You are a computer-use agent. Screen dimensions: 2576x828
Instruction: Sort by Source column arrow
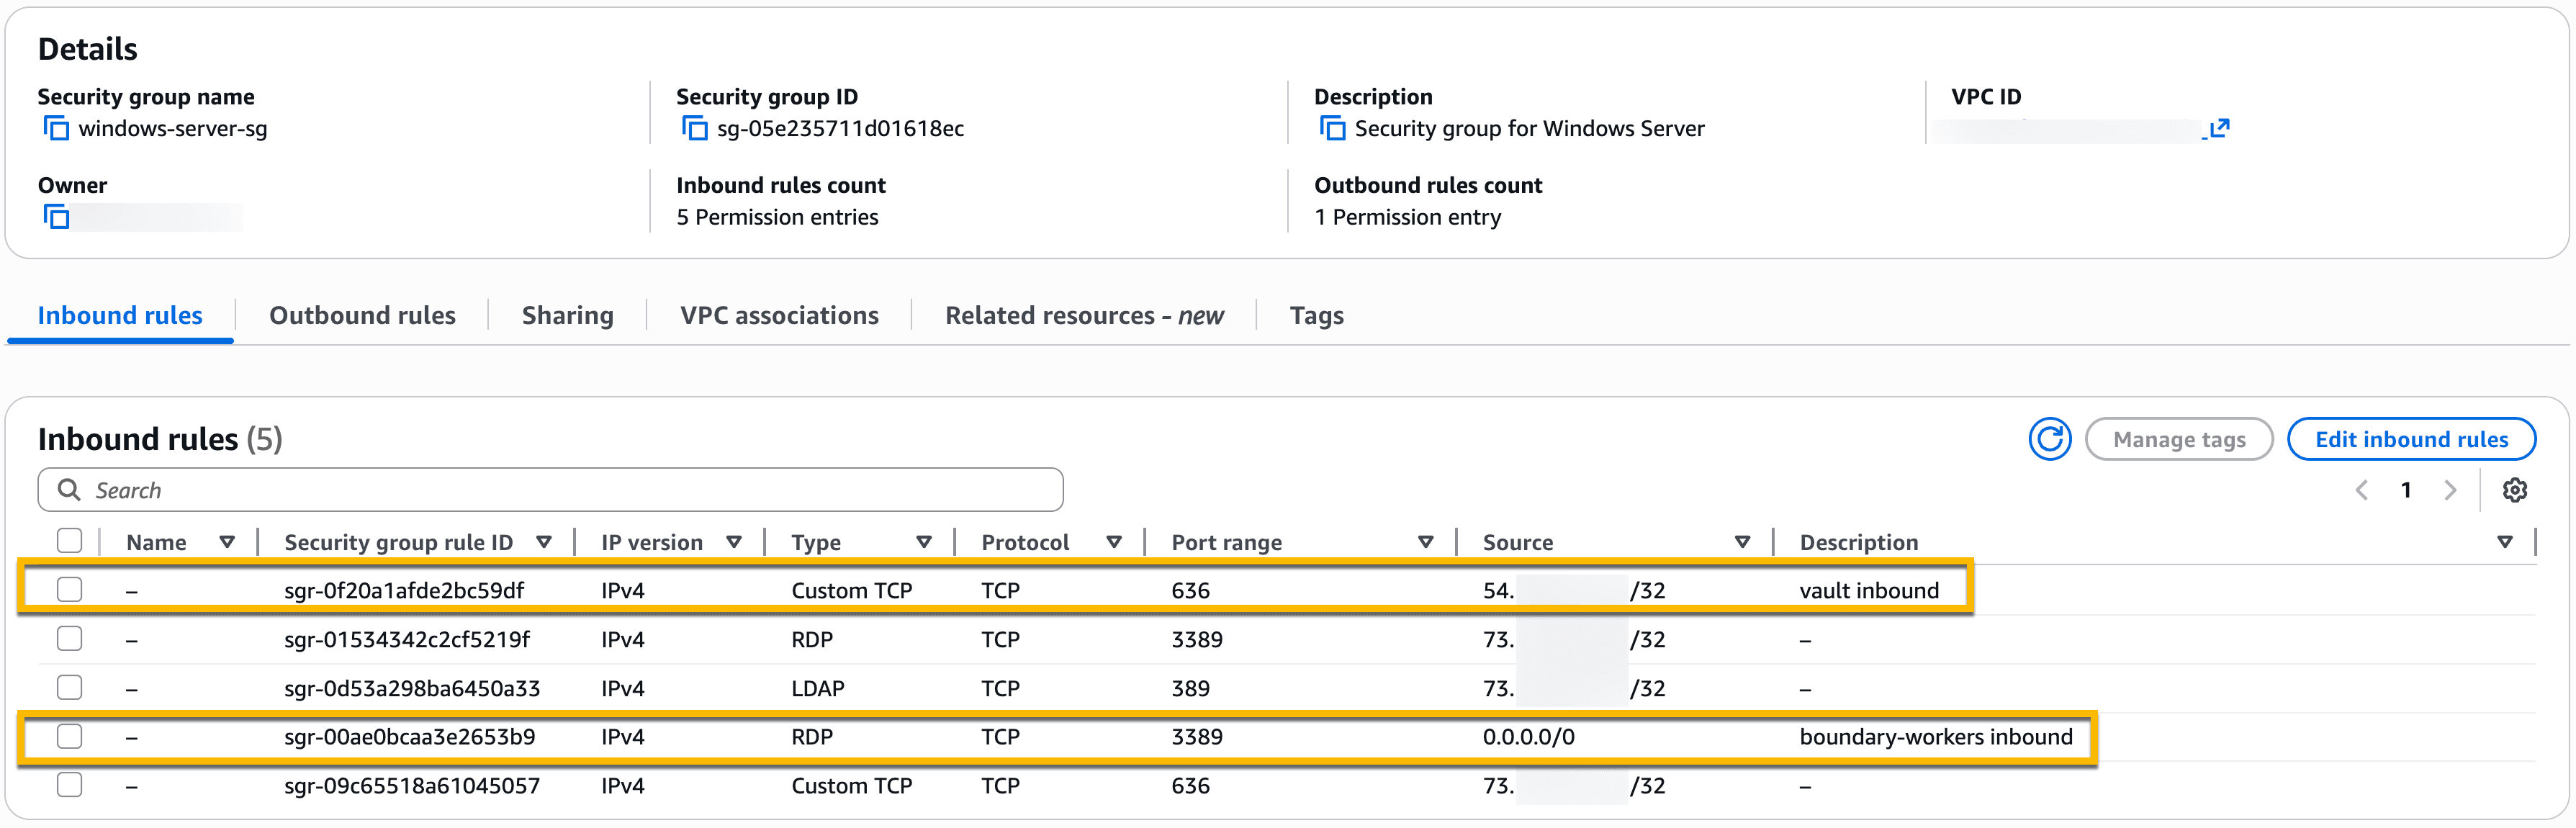(1743, 542)
